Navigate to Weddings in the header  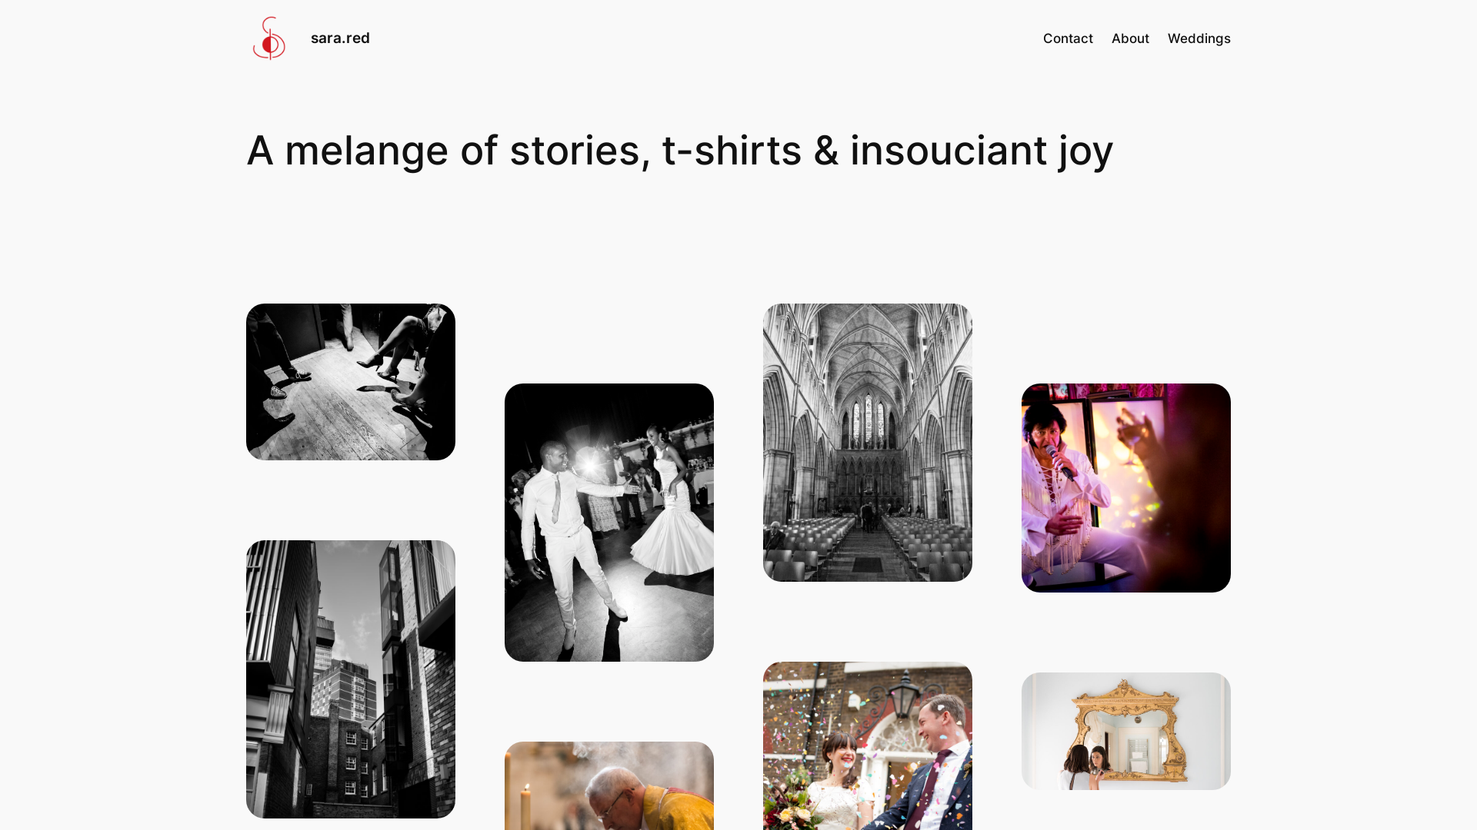pos(1199,38)
